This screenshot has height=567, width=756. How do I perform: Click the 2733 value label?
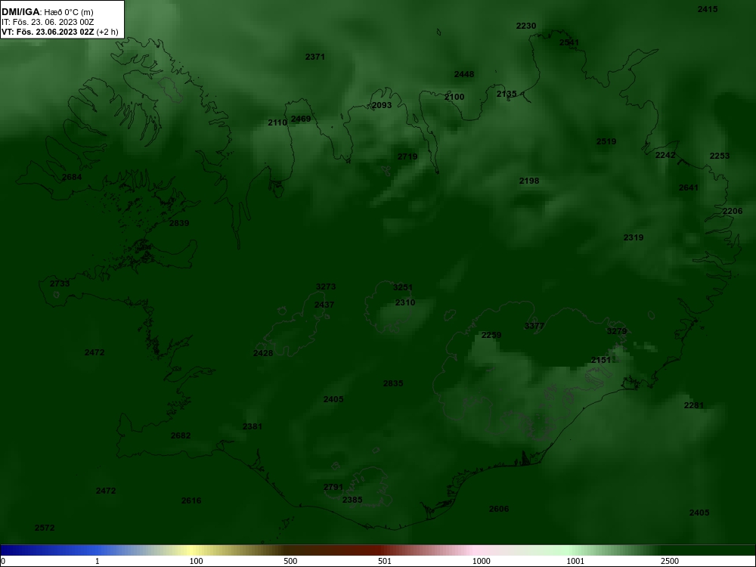pos(60,283)
